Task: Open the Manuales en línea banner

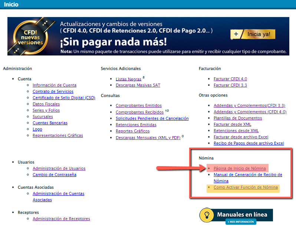Action: 236,216
